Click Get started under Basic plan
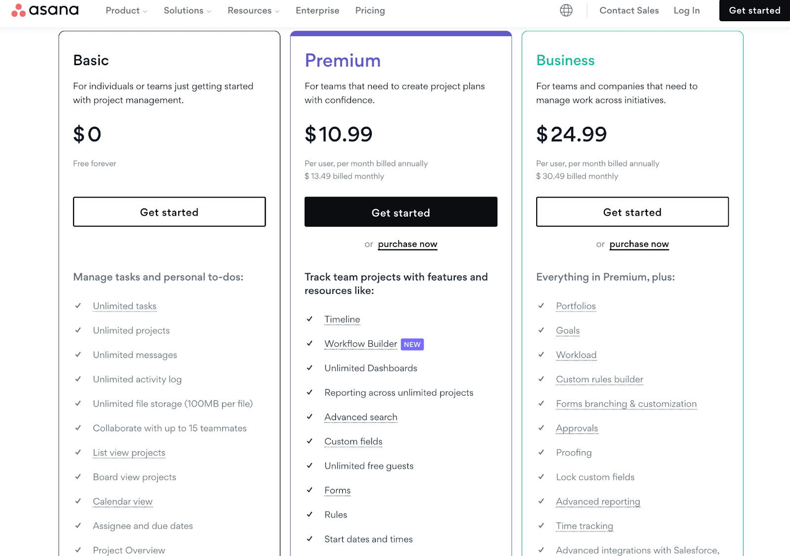790x556 pixels. coord(169,212)
